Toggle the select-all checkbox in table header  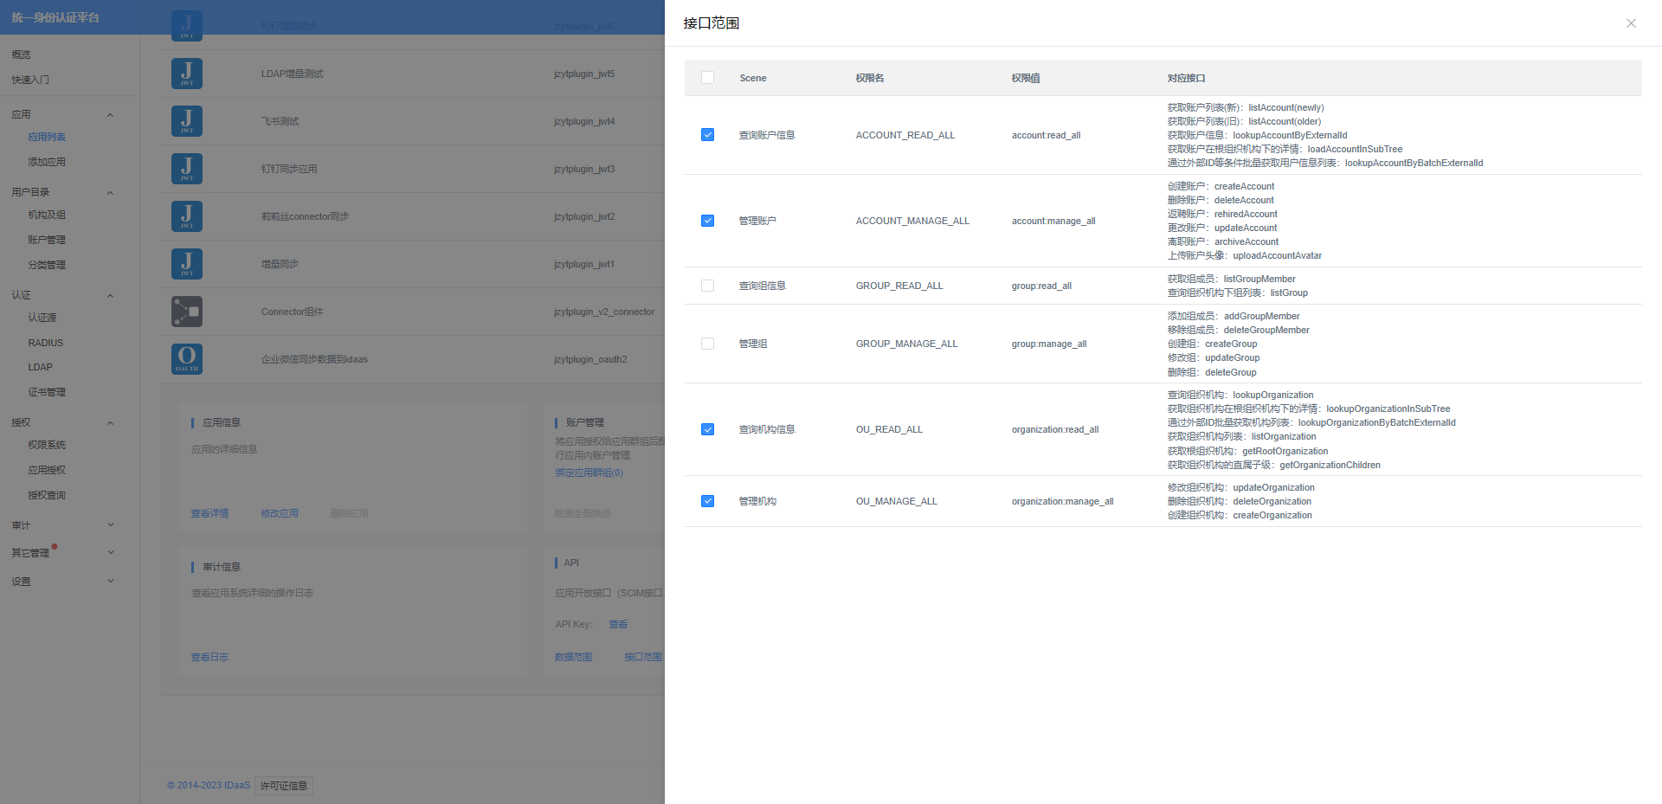pos(707,78)
